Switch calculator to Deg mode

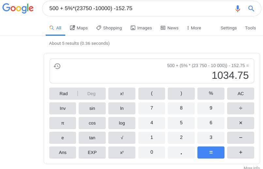pyautogui.click(x=91, y=93)
